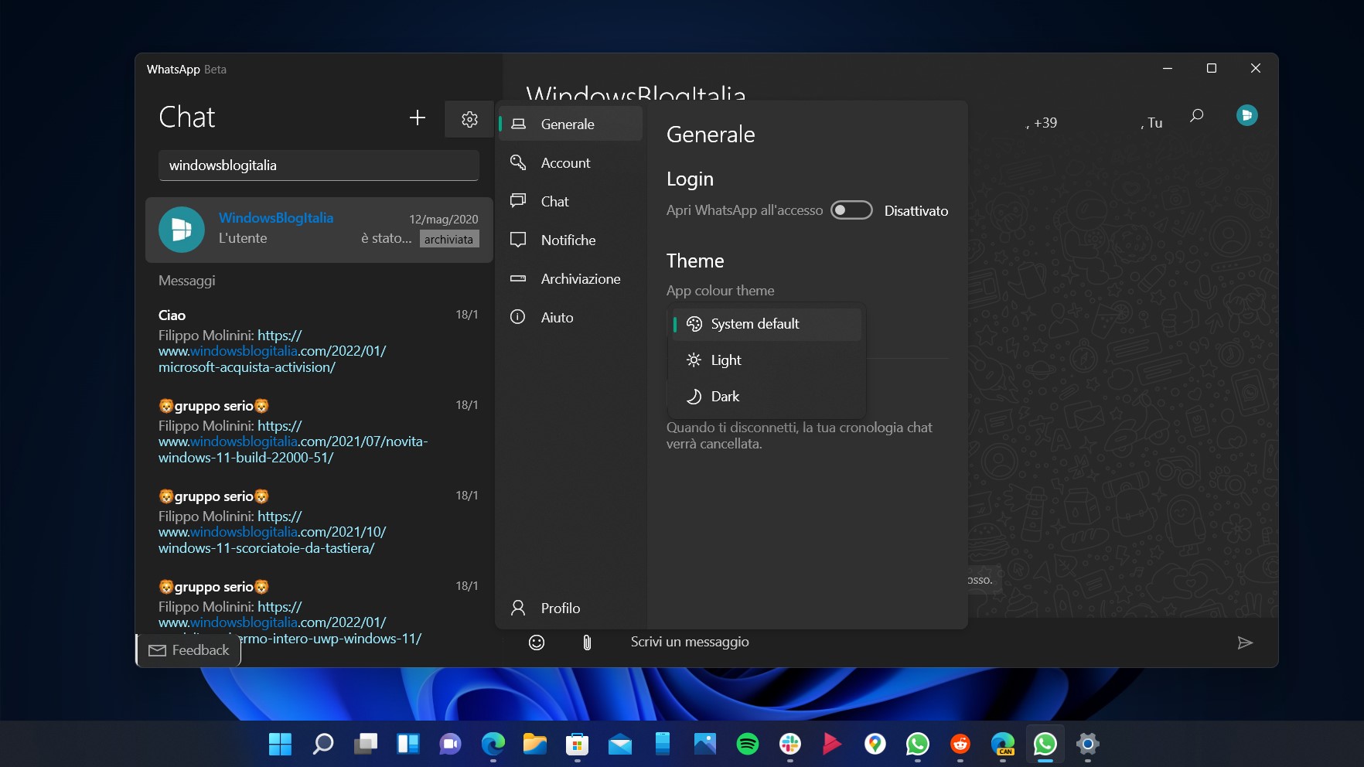Open Microsoft Edge from the taskbar
Image resolution: width=1364 pixels, height=767 pixels.
(493, 745)
